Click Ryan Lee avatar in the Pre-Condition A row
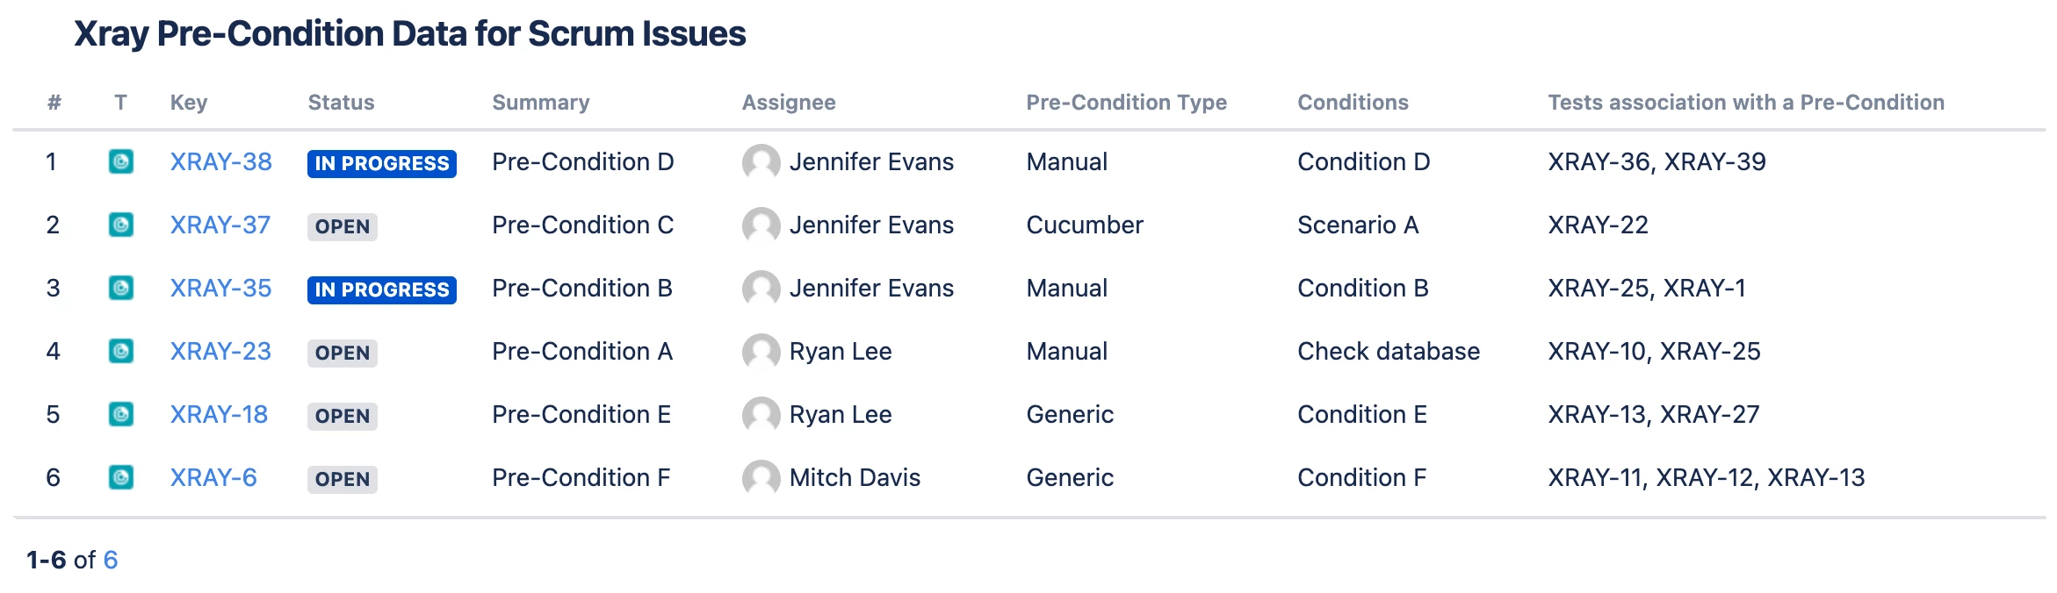 [x=761, y=352]
